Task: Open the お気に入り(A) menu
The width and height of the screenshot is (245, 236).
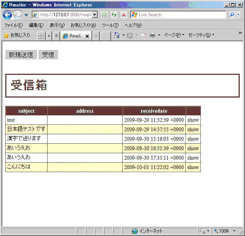Action: point(83,25)
